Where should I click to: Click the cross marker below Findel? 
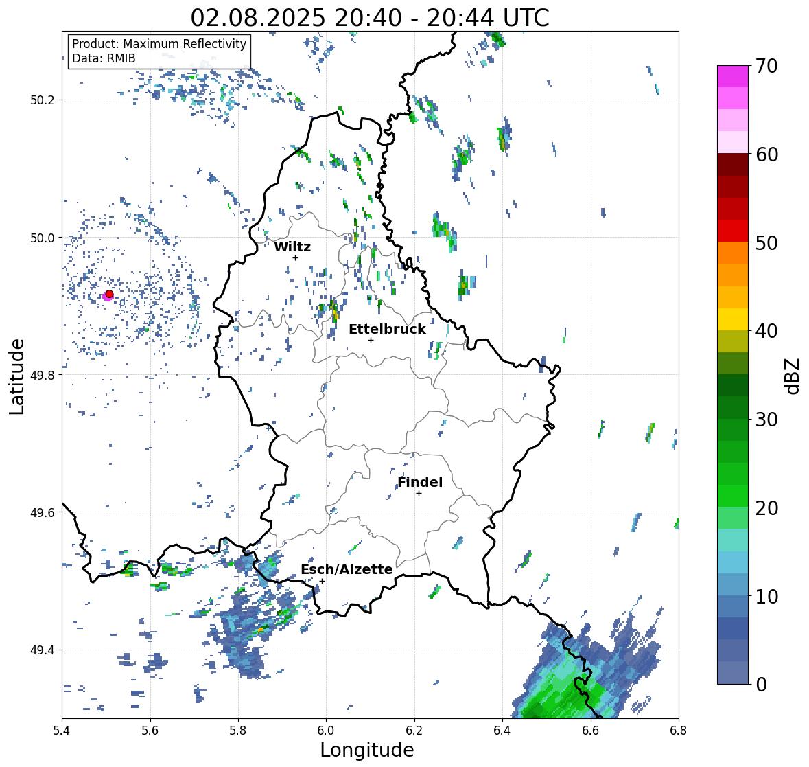coord(419,494)
